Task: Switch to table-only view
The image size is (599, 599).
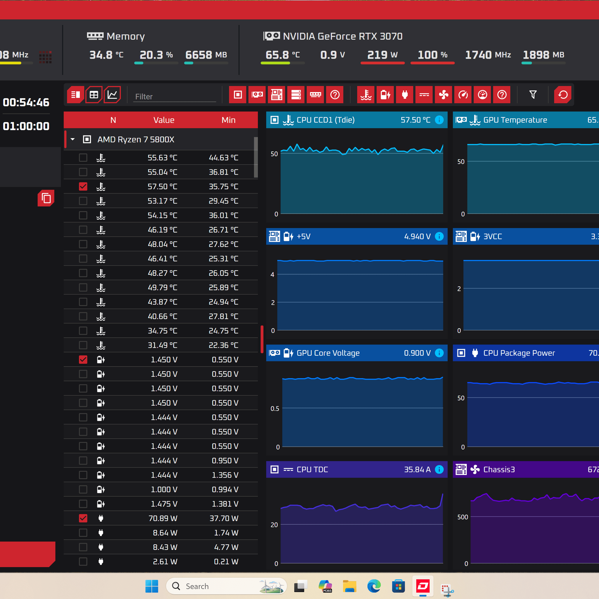Action: point(94,94)
